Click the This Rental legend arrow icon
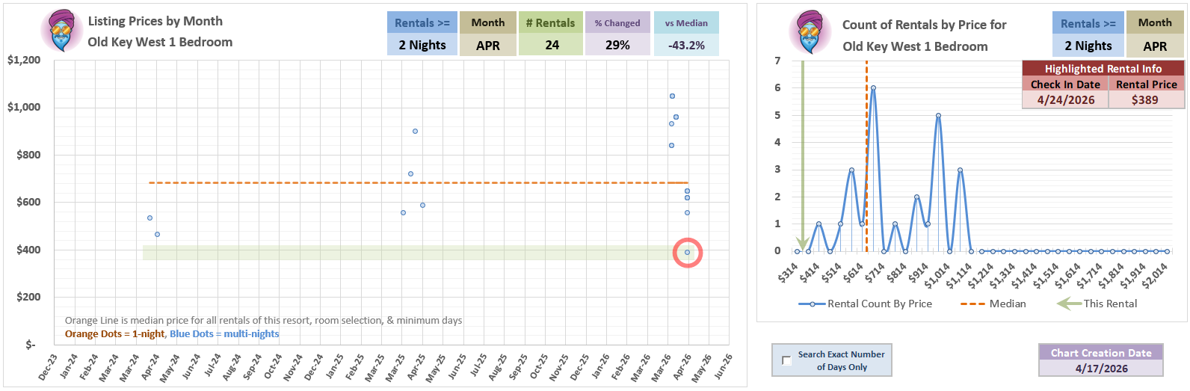Screen dimensions: 1190x391 (1069, 304)
